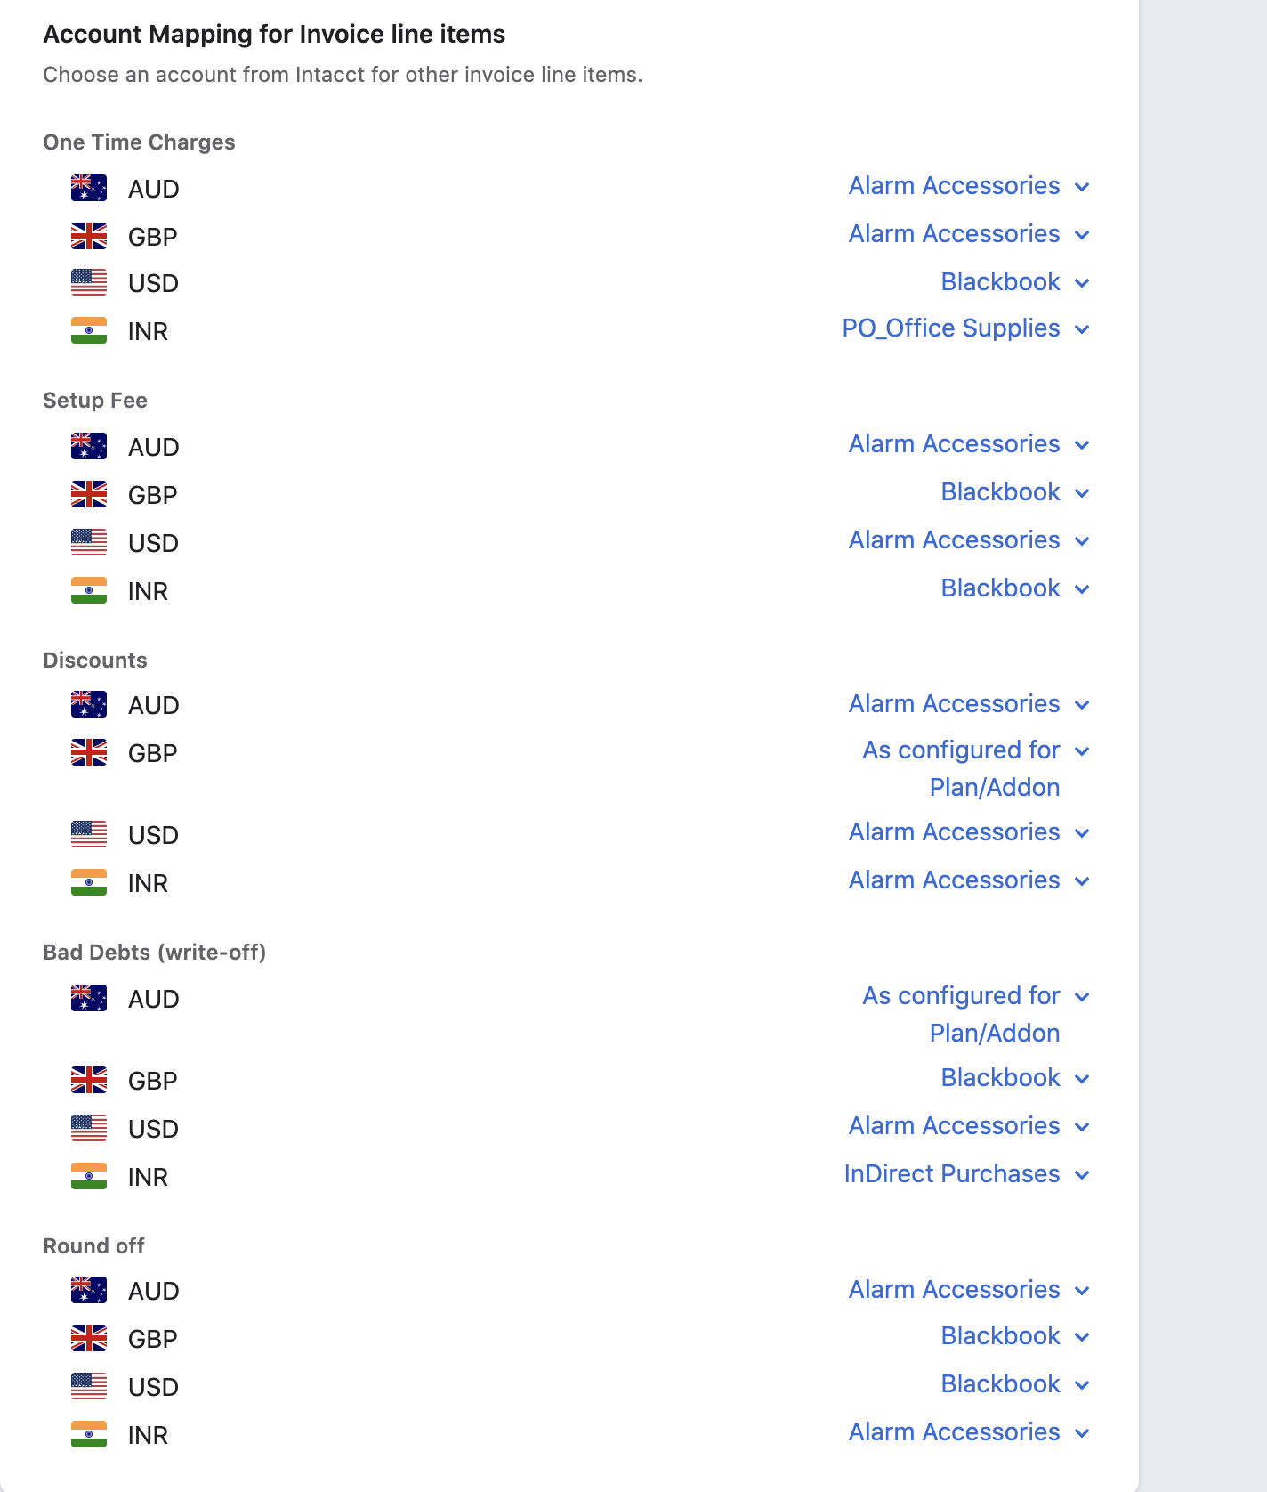Click the Australian flag under One Time Charges
The height and width of the screenshot is (1492, 1267).
point(89,188)
